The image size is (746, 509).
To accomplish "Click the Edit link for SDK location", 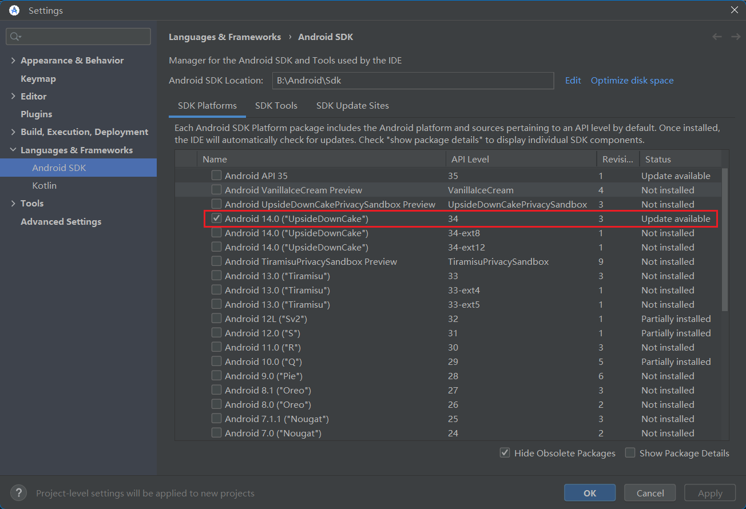I will click(573, 81).
